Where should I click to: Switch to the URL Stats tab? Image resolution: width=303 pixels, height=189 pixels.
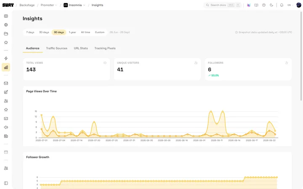pyautogui.click(x=81, y=48)
